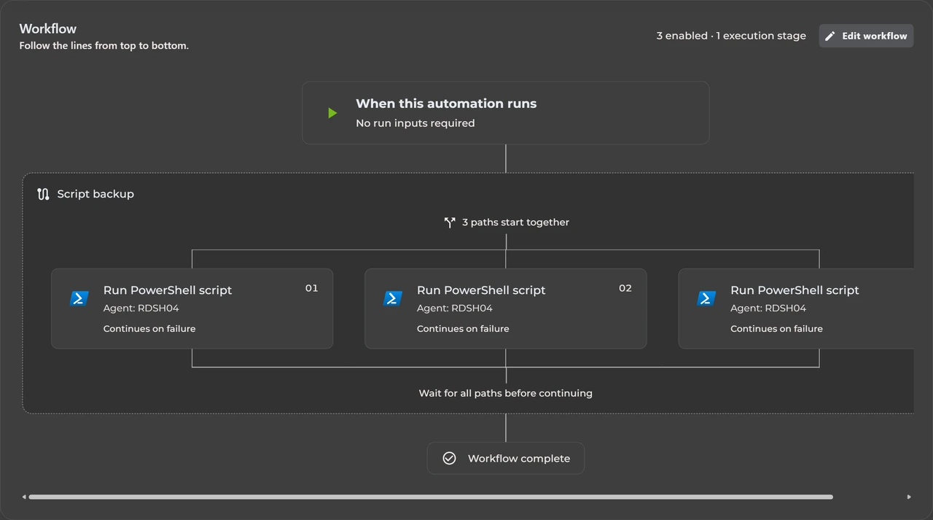This screenshot has width=933, height=520.
Task: Click step number 02 label
Action: (625, 288)
